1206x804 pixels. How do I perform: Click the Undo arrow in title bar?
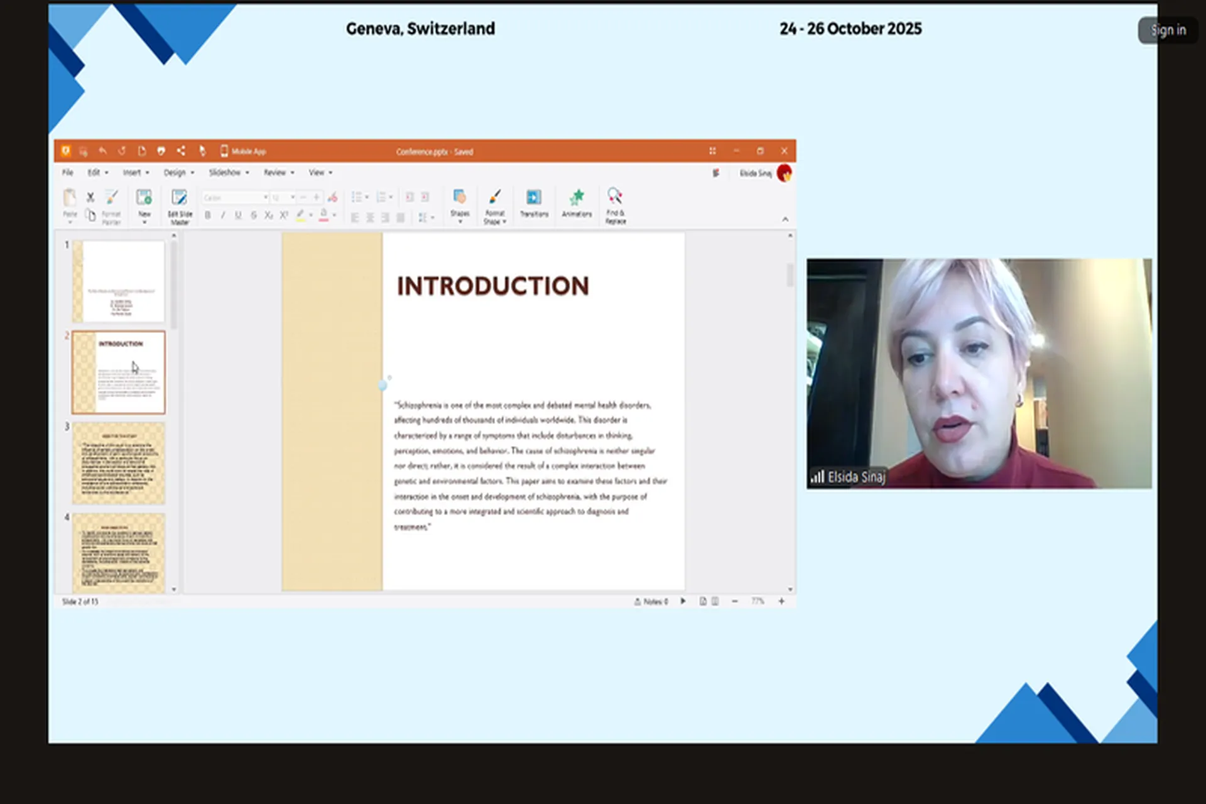(103, 151)
